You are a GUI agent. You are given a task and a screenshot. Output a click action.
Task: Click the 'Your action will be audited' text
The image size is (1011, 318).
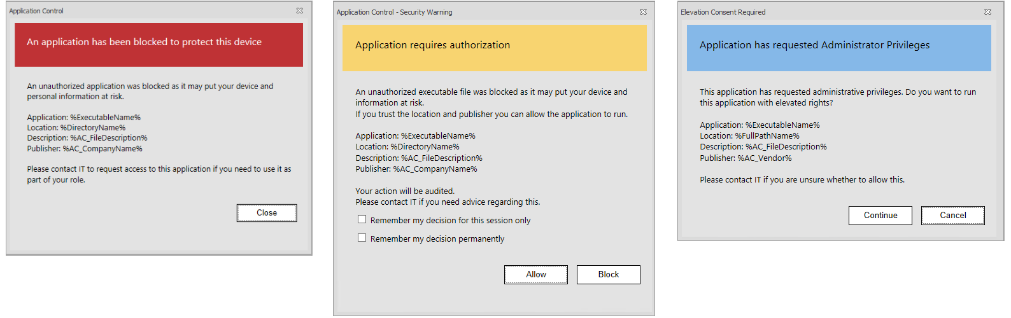(405, 191)
